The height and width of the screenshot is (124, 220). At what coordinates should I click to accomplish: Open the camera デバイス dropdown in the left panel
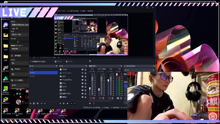(x=20, y=25)
